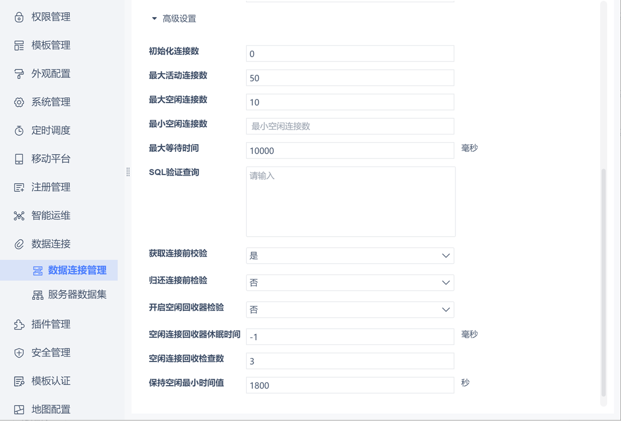This screenshot has height=421, width=621.
Task: Click the 插件管理 puzzle icon
Action: (19, 325)
